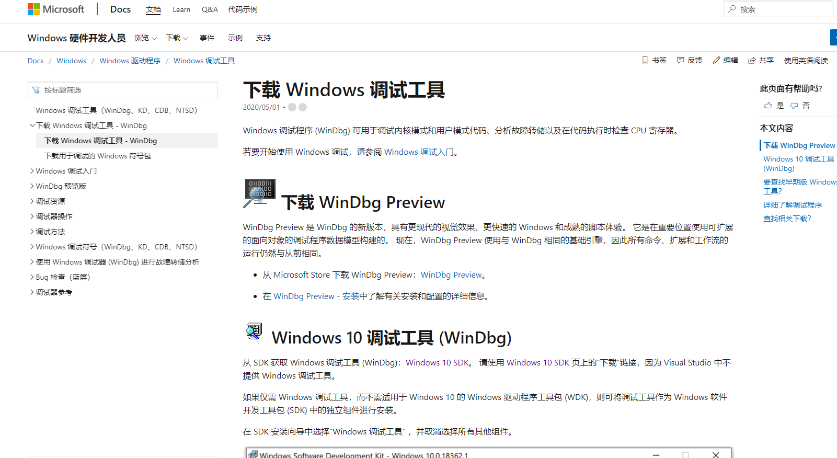Click the Windows breadcrumb link
837x458 pixels.
(71, 61)
